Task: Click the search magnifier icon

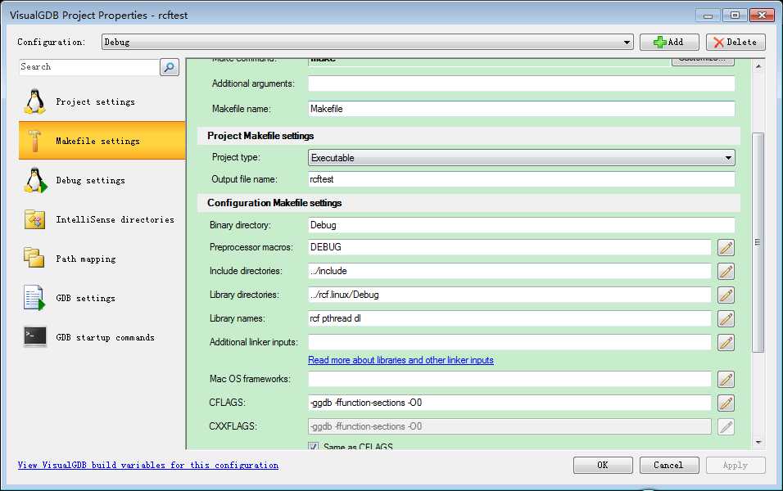Action: click(170, 67)
